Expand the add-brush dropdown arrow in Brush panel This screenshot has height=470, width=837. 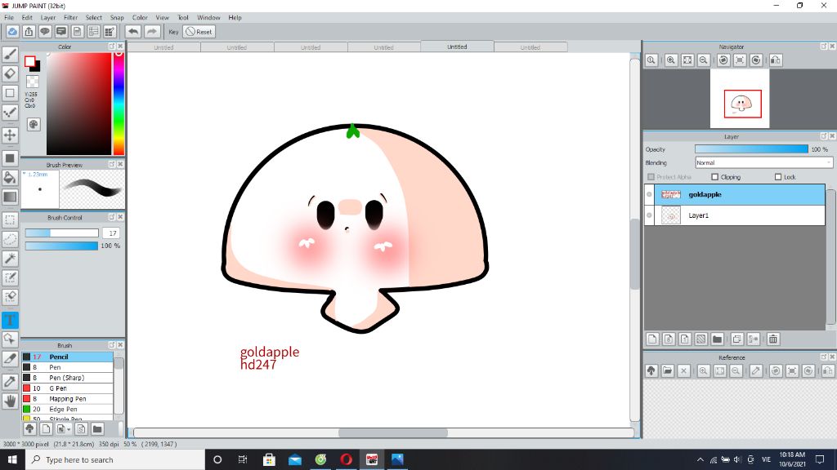tap(69, 429)
